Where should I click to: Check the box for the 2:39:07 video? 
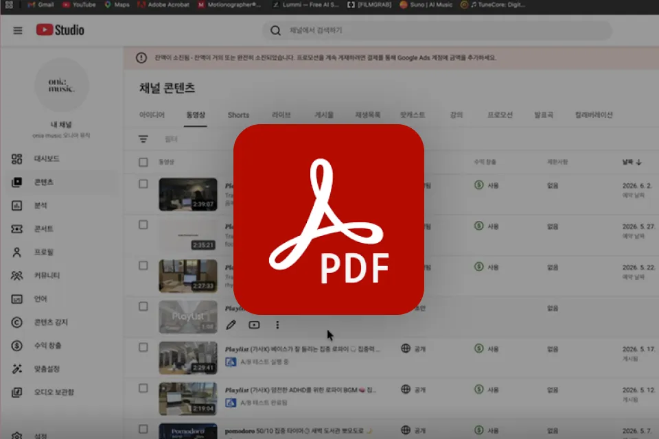coord(143,184)
